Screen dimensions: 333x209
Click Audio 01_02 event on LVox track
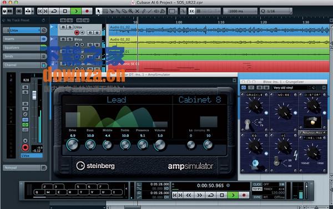[219, 30]
